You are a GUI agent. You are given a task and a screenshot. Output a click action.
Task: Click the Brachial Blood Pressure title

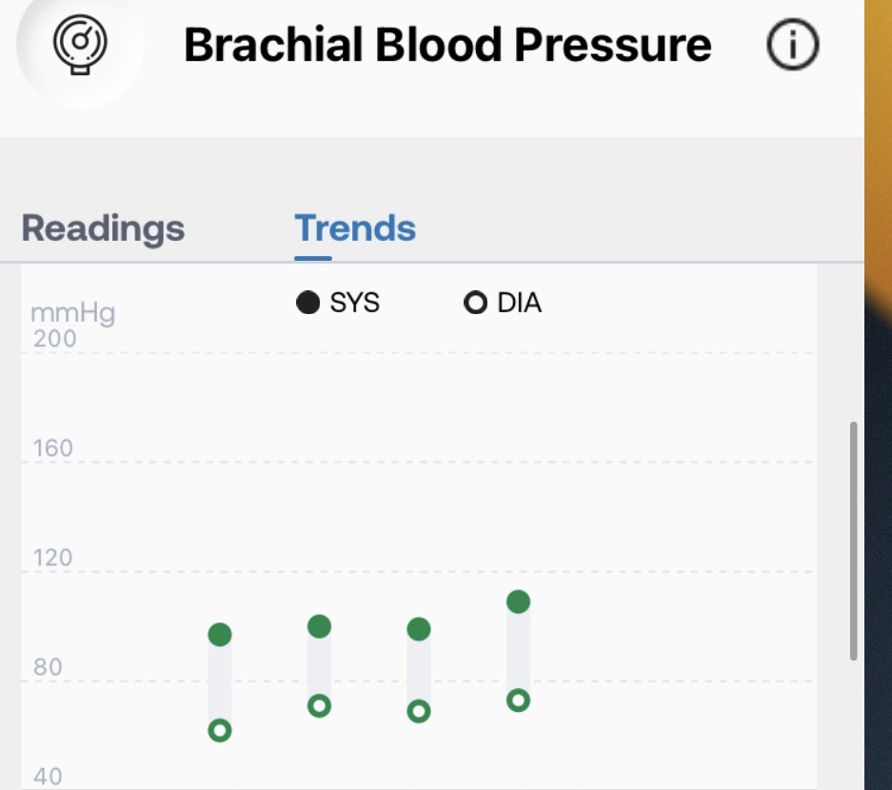click(x=447, y=45)
